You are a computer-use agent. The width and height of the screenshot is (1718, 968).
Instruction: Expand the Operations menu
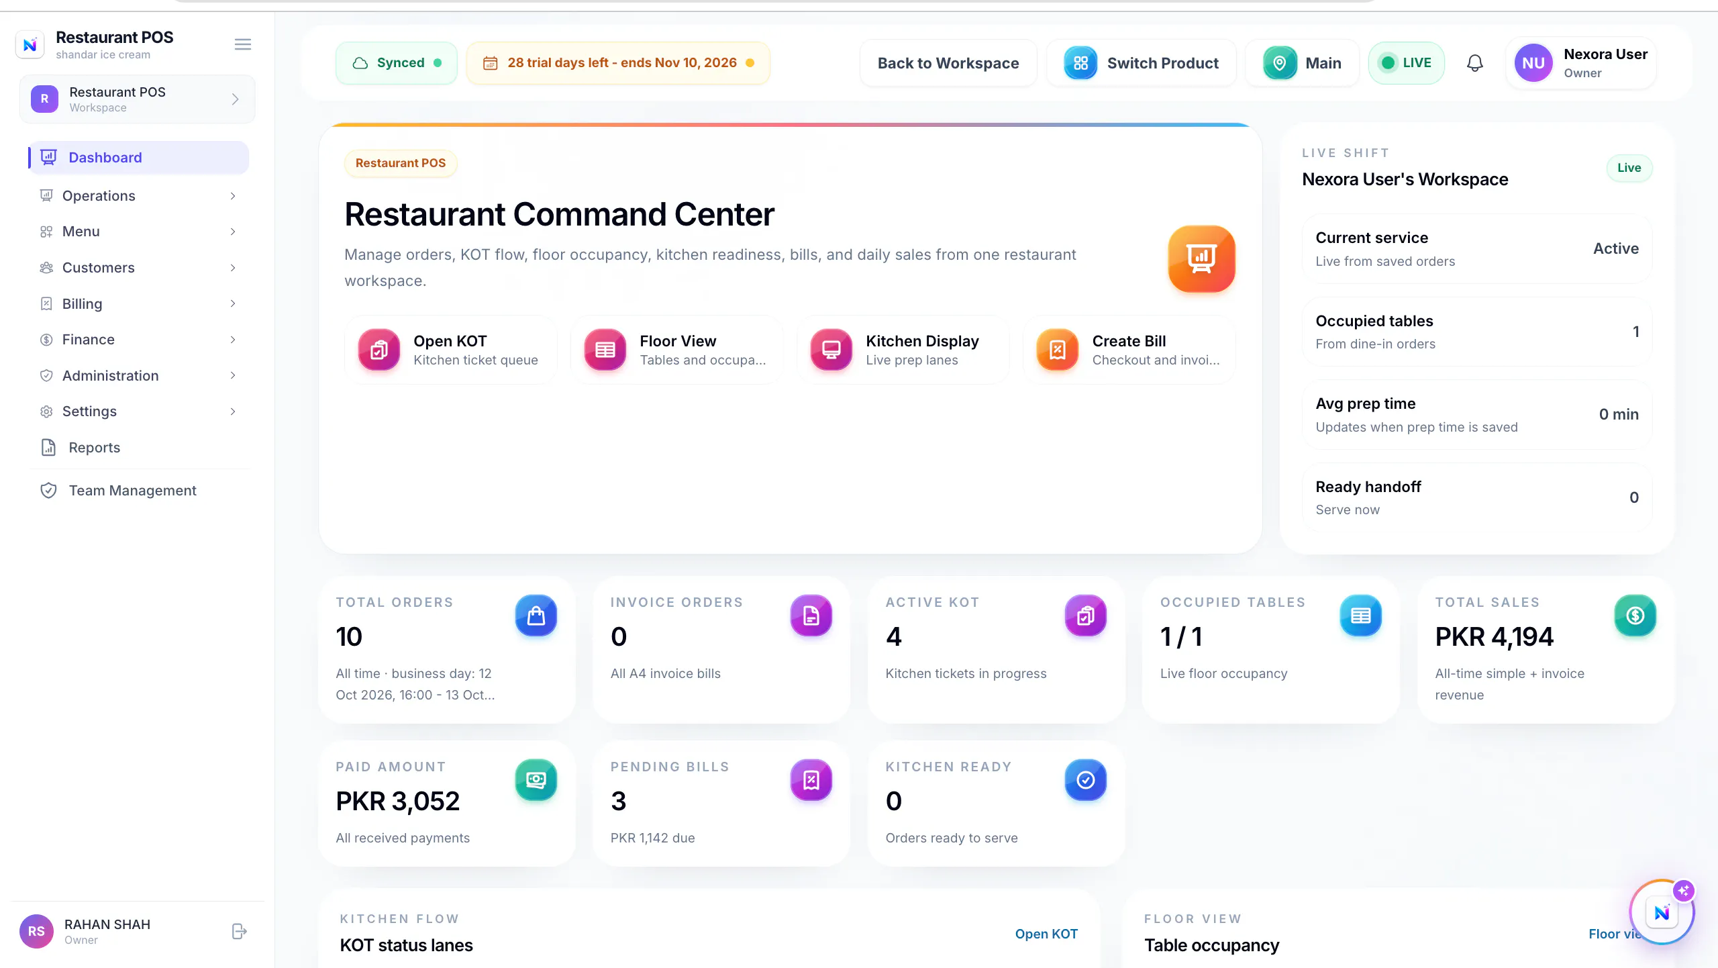(138, 196)
